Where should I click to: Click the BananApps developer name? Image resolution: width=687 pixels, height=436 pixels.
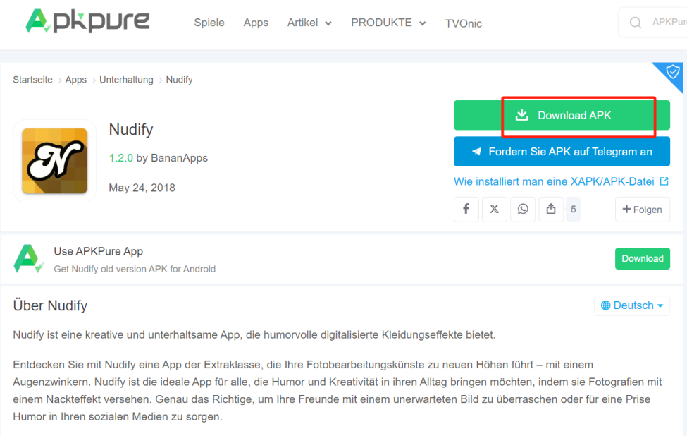pos(179,158)
